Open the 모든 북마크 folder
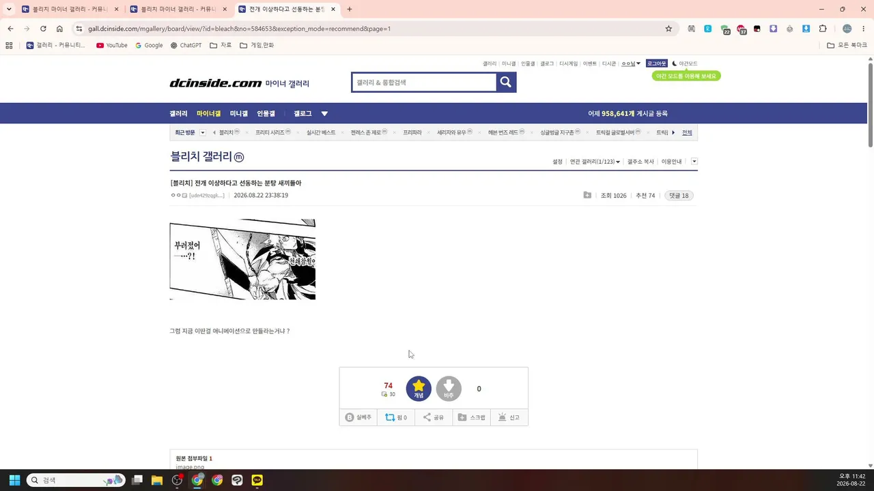Viewport: 874px width, 491px height. 847,46
